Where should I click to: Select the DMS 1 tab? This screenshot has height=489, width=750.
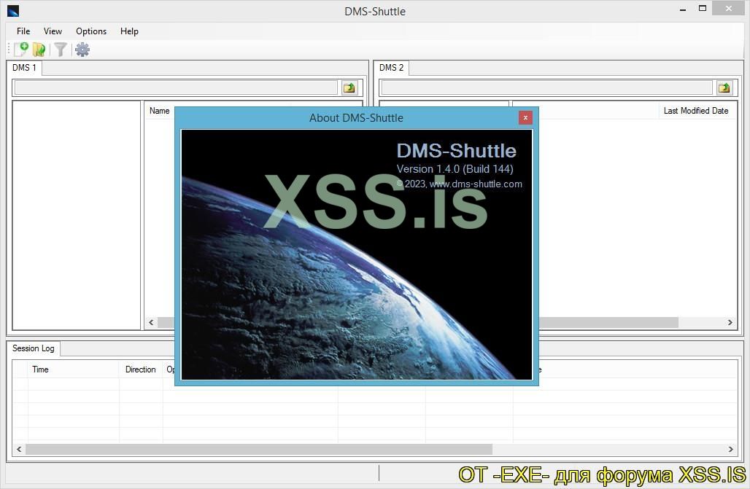point(24,67)
